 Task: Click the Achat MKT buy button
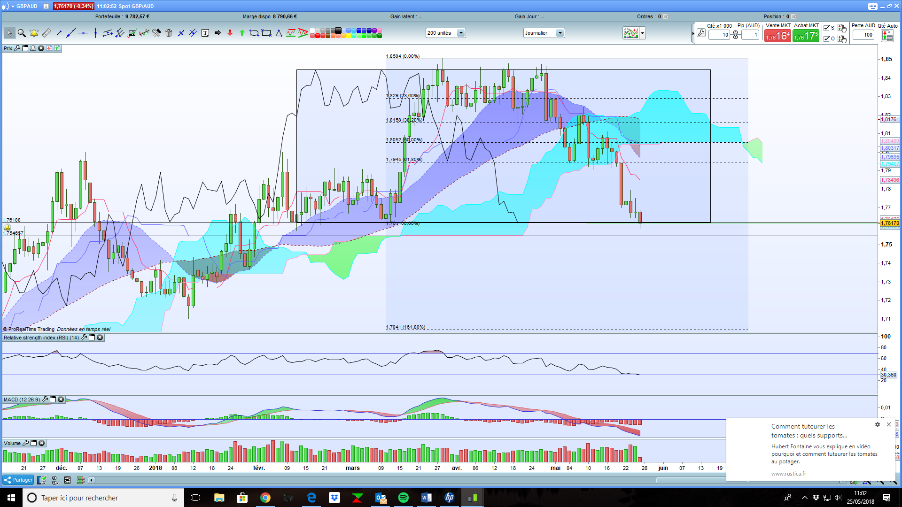coord(806,36)
